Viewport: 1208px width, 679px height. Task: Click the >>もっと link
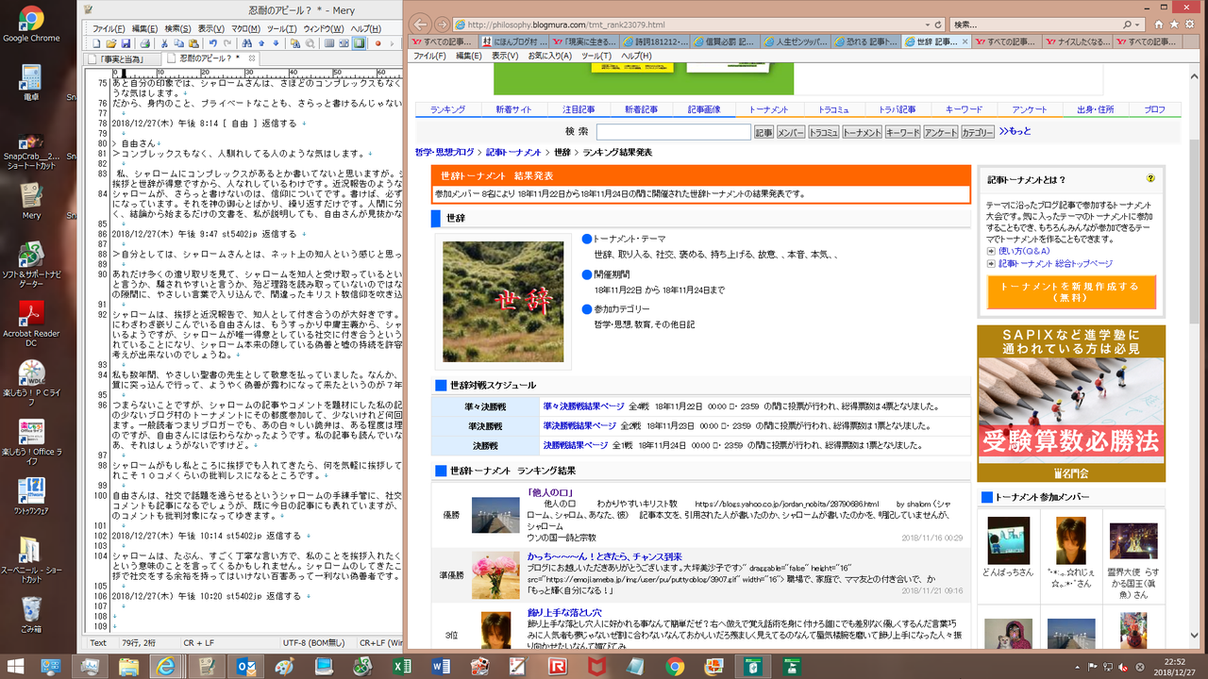1015,132
